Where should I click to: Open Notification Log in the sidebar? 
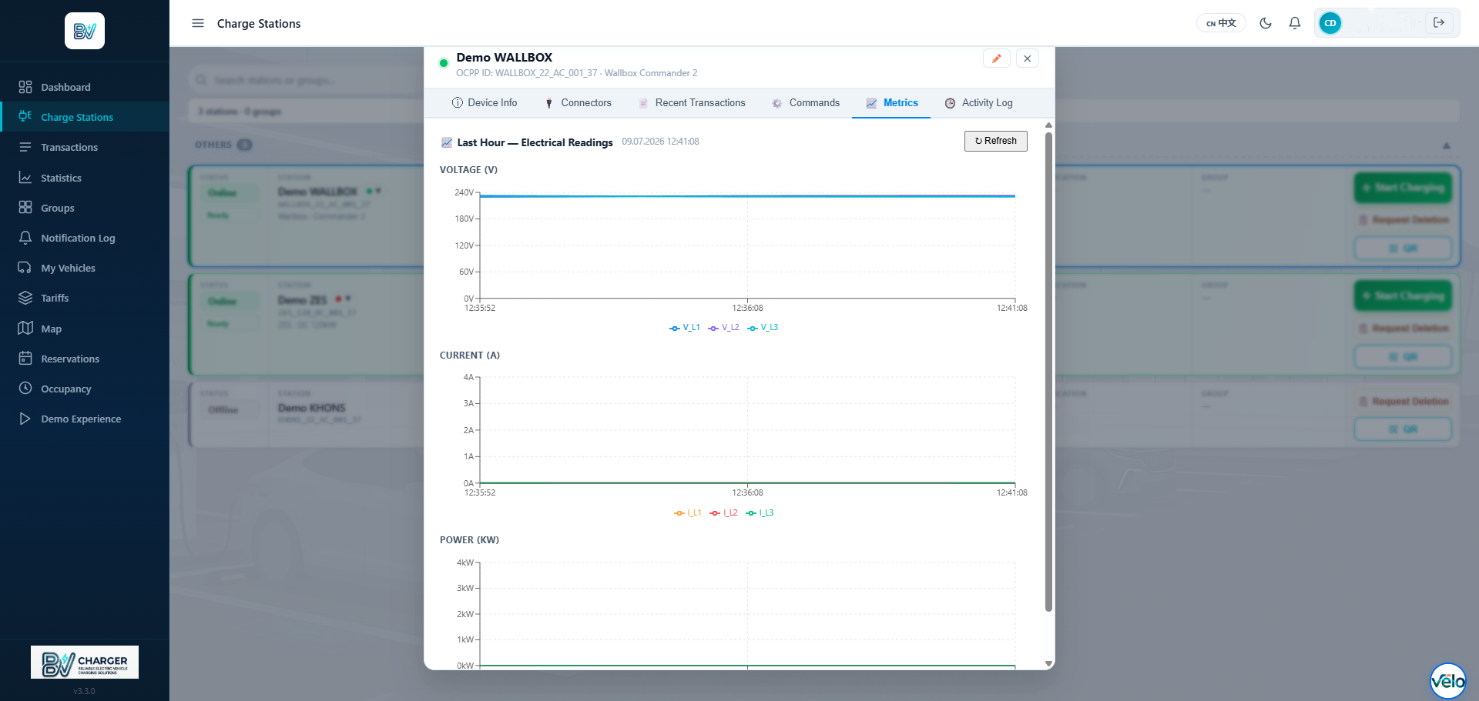85,238
